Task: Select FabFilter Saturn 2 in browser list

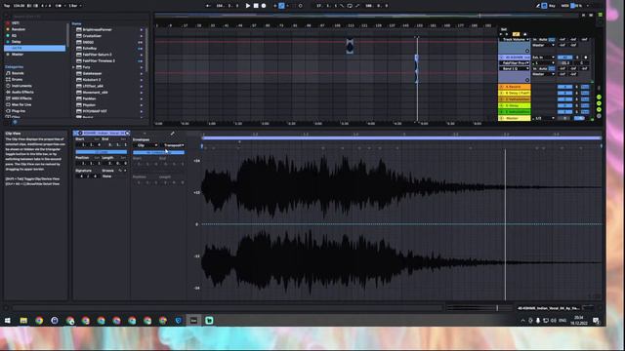Action: (97, 55)
